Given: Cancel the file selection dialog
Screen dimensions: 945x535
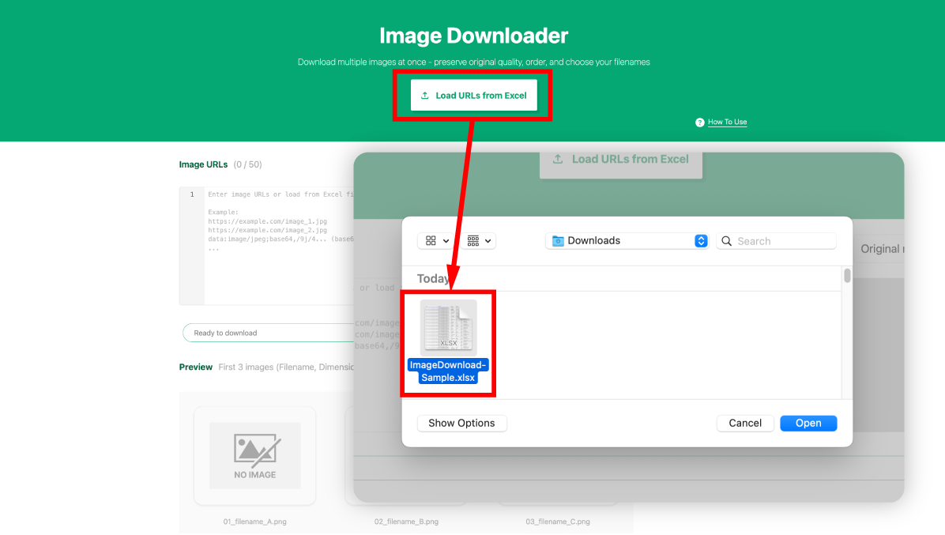Looking at the screenshot, I should click(x=744, y=423).
